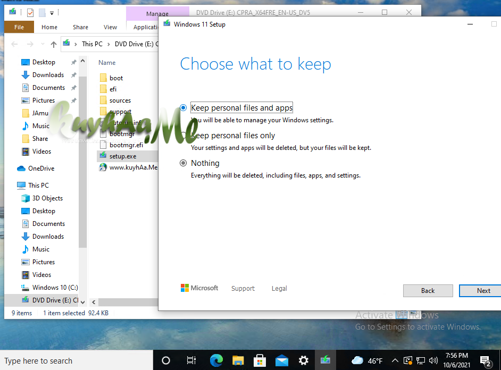Open Mail app from taskbar

(x=282, y=361)
